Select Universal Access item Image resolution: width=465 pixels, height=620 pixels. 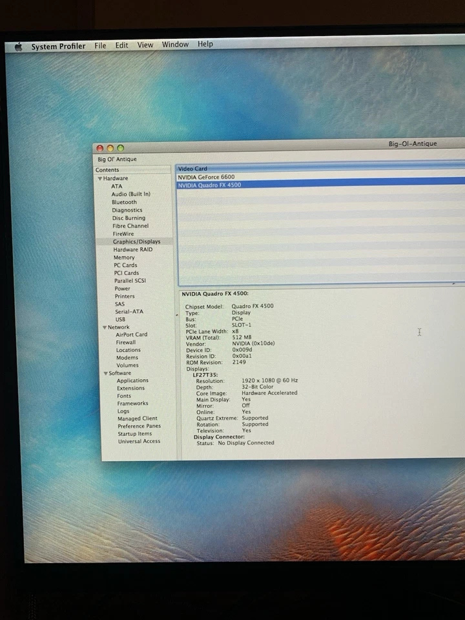coord(139,441)
